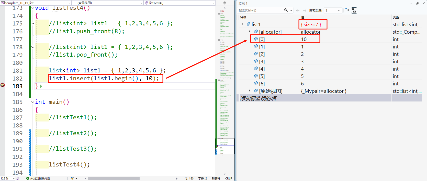The width and height of the screenshot is (427, 181).
Task: Select watch row [0] with value 10
Action: point(330,39)
